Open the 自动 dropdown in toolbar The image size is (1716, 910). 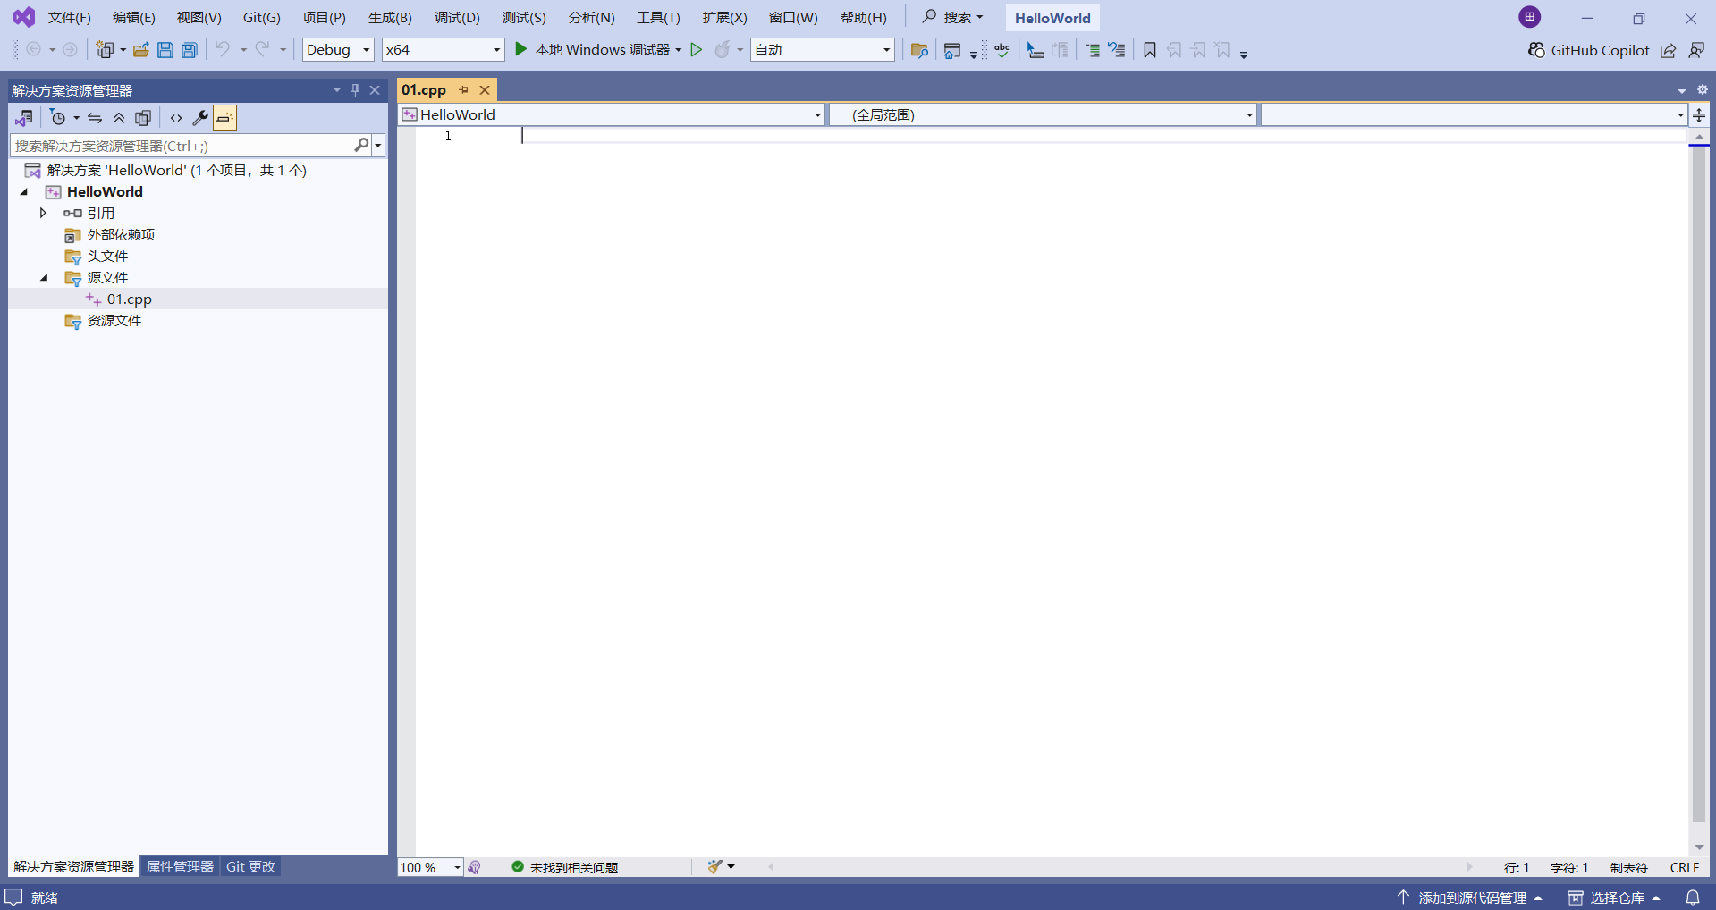pos(823,50)
